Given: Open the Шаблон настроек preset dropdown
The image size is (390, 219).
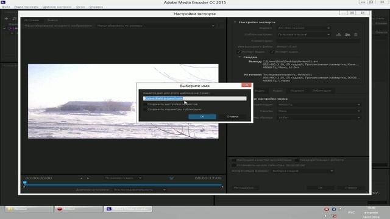Looking at the screenshot, I should click(x=303, y=35).
